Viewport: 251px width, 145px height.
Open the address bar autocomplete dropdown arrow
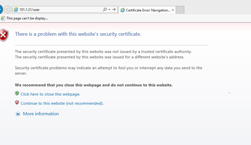[109, 10]
